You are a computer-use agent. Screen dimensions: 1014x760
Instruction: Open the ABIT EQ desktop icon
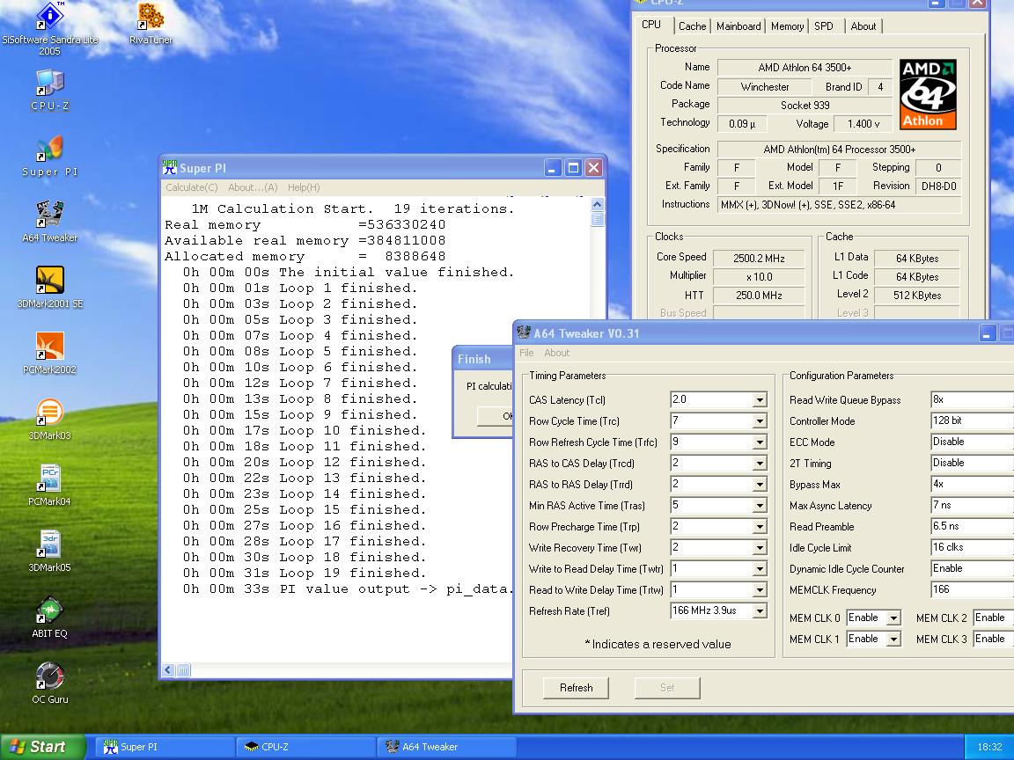point(49,611)
